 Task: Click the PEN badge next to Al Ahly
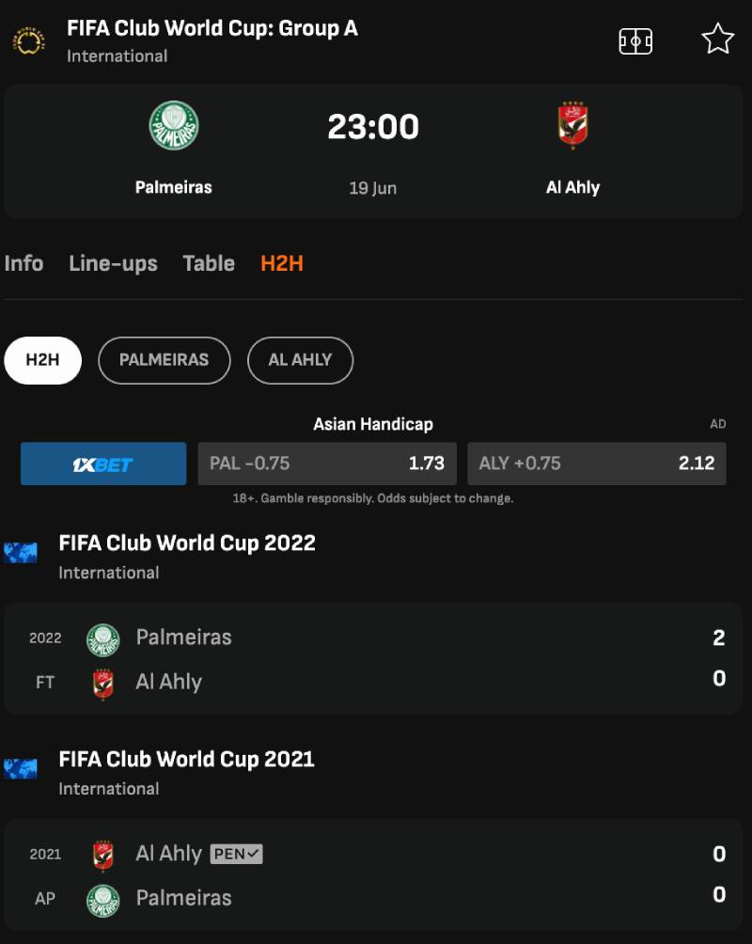pos(236,854)
